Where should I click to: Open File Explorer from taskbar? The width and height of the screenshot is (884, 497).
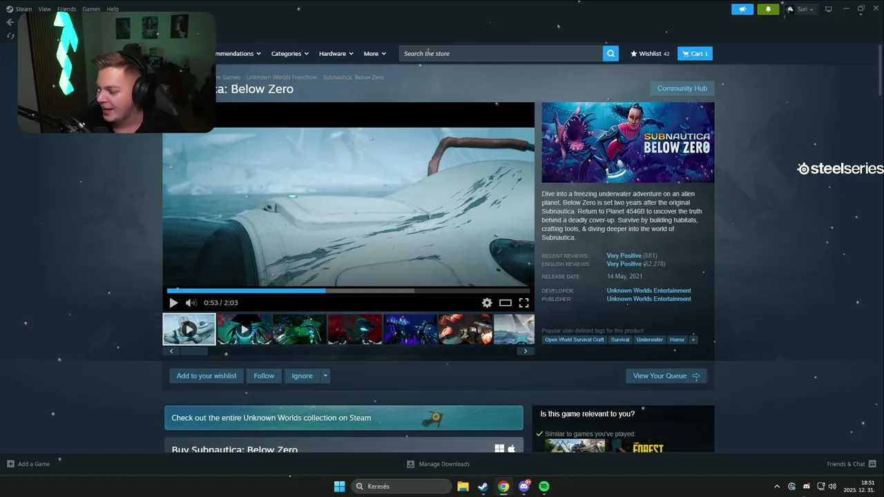point(463,486)
